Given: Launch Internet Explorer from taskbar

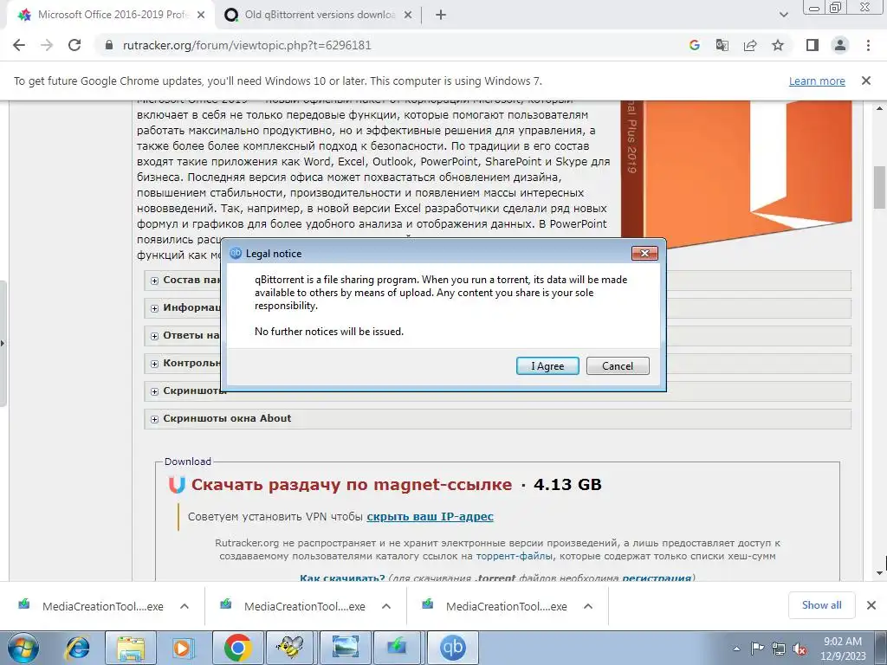Looking at the screenshot, I should click(x=77, y=648).
